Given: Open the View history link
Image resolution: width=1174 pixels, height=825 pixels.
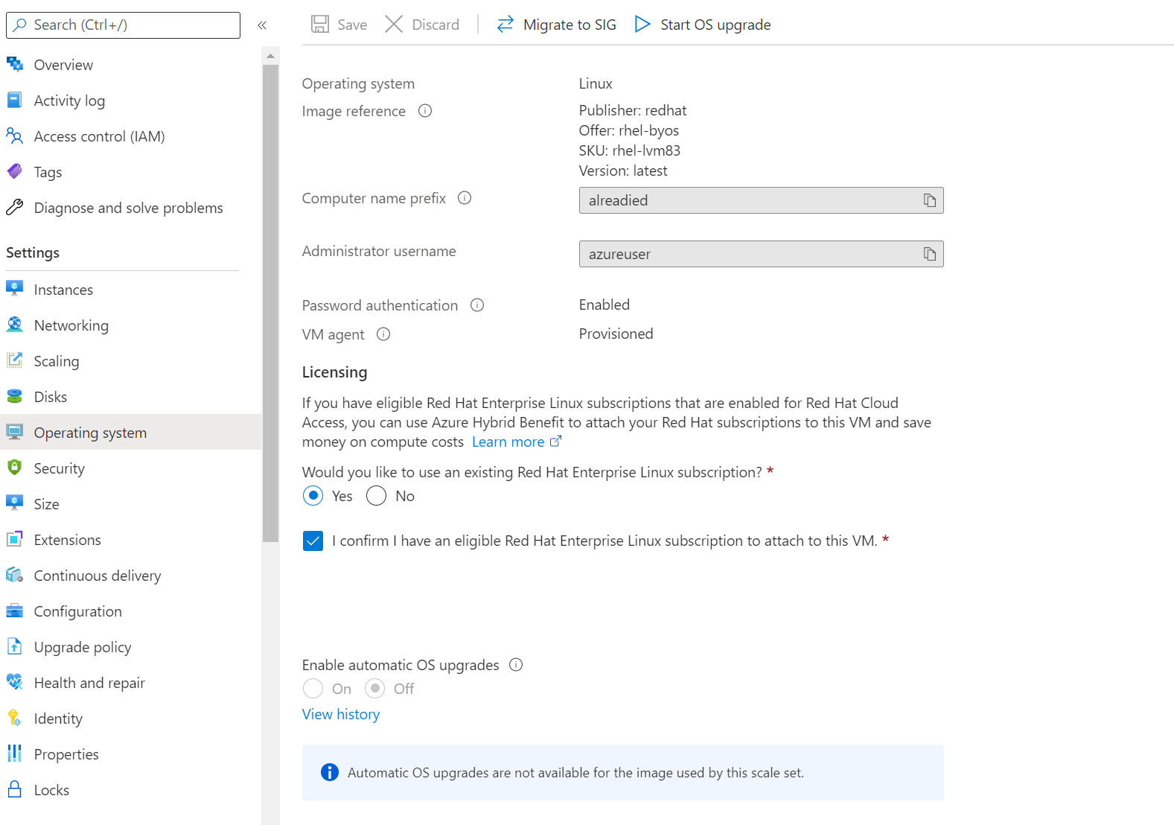Looking at the screenshot, I should pos(341,714).
